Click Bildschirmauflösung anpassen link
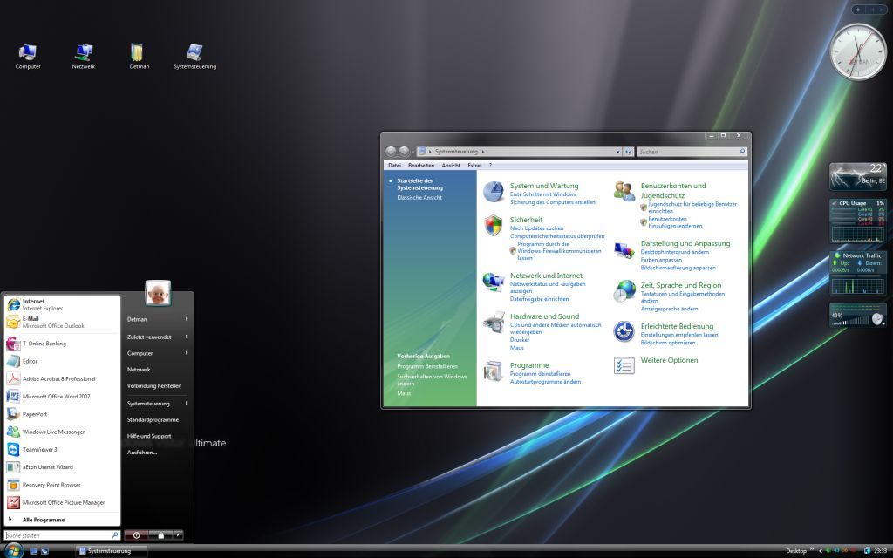 pos(678,268)
